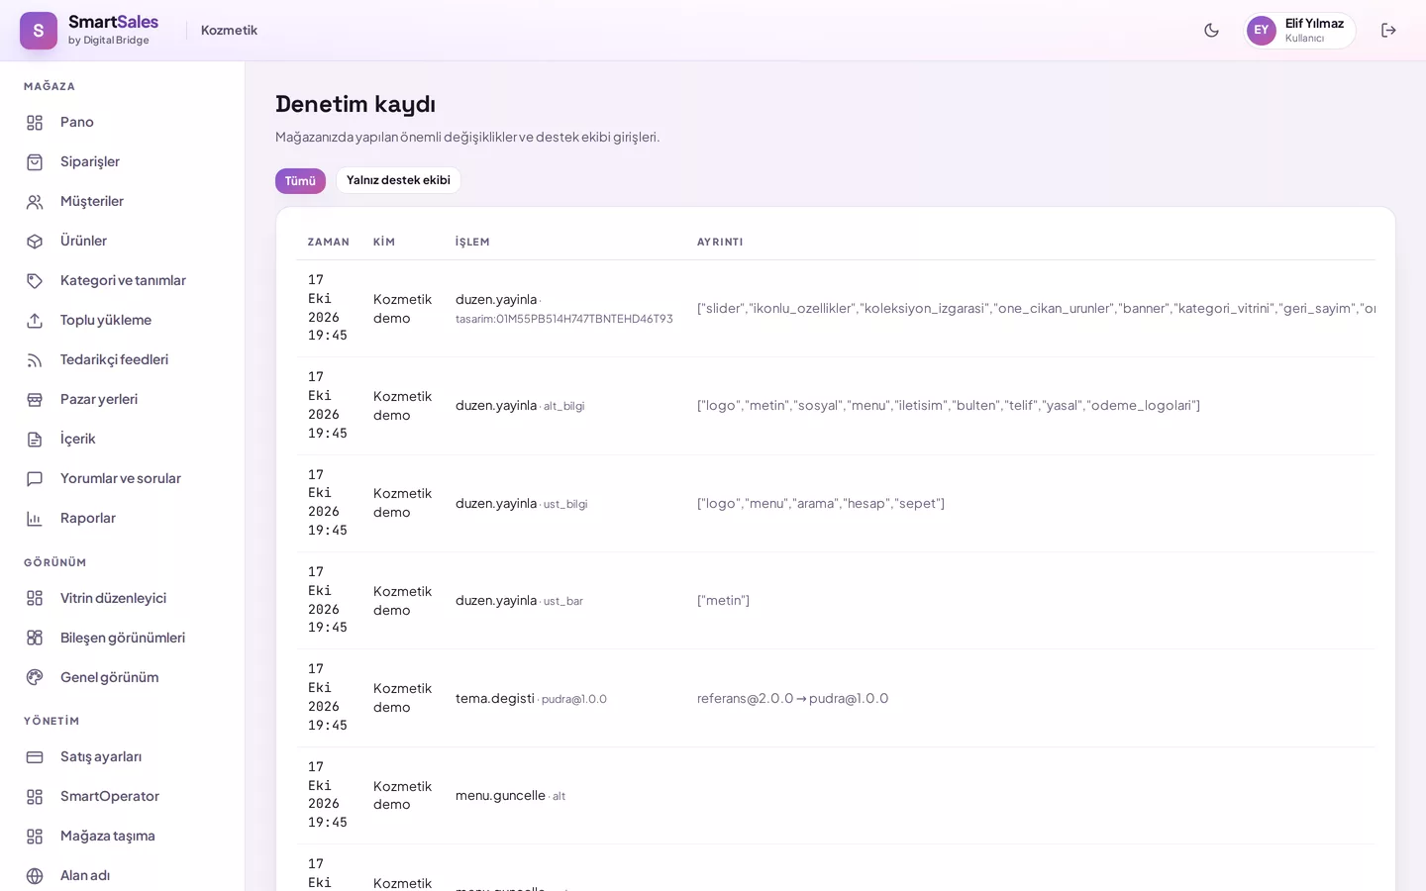The width and height of the screenshot is (1426, 891).
Task: Click the Denetim kaydı page heading
Action: tap(356, 104)
